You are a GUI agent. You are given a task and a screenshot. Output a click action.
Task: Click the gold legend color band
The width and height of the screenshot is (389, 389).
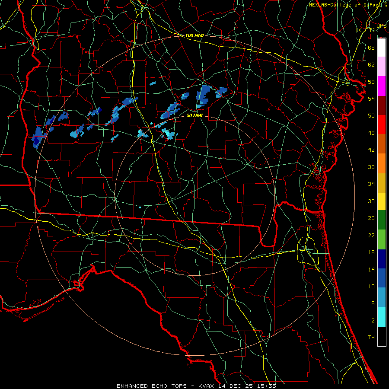[382, 183]
